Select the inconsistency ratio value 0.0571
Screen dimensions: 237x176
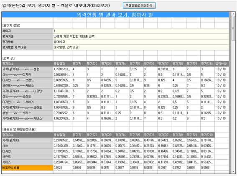coord(108,168)
